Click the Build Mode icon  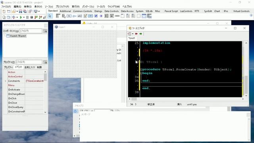click(x=14, y=17)
